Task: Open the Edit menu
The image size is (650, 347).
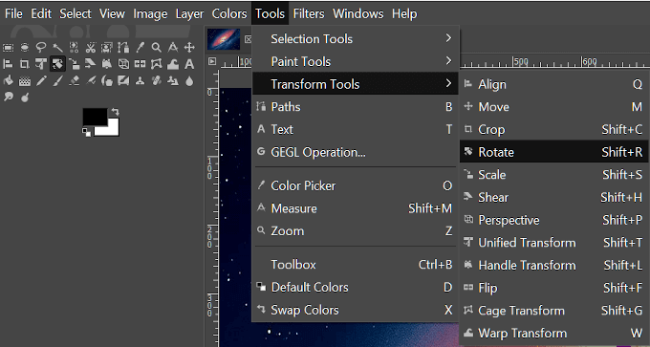Action: click(41, 13)
